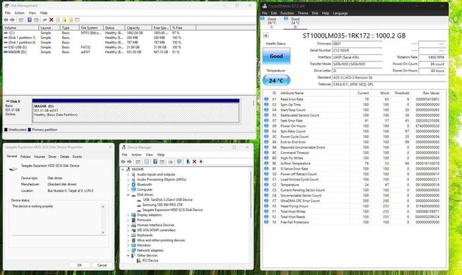Expand the Network adapters node
The image size is (462, 275).
click(128, 251)
